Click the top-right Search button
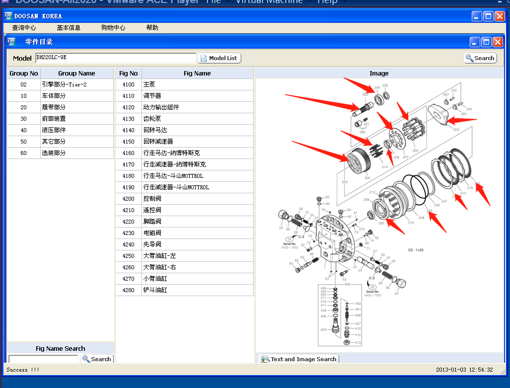The height and width of the screenshot is (388, 510). (480, 58)
